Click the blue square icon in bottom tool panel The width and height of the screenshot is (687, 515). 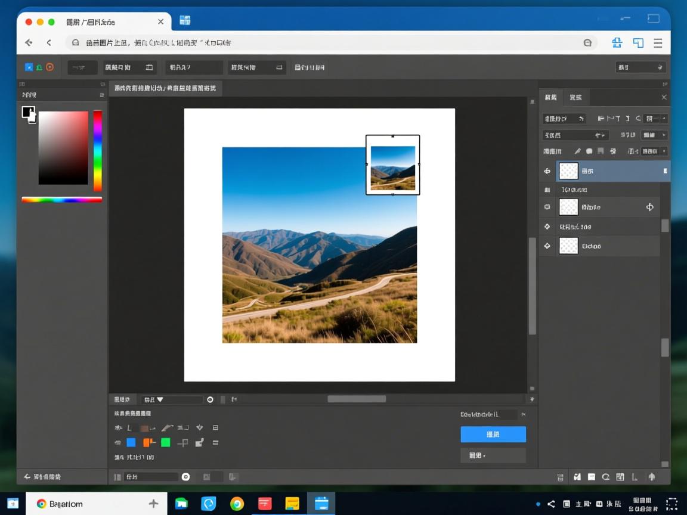pyautogui.click(x=131, y=442)
